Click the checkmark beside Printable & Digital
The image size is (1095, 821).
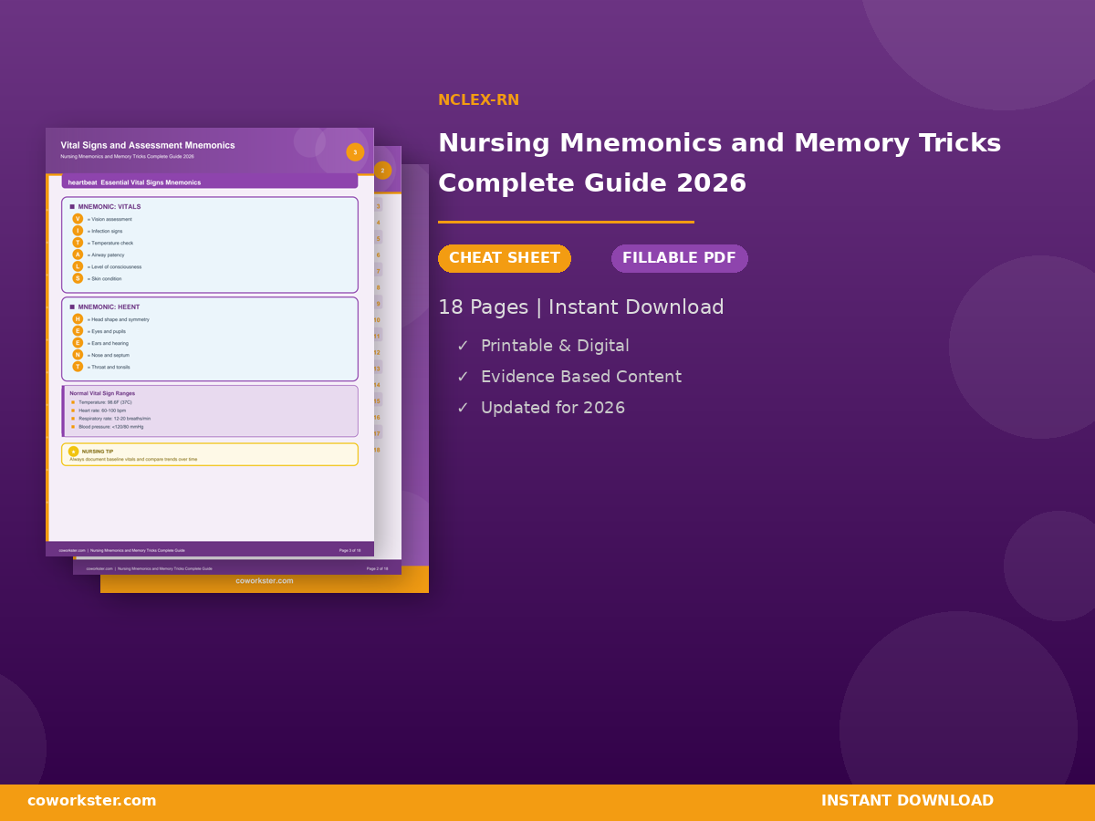coord(463,347)
